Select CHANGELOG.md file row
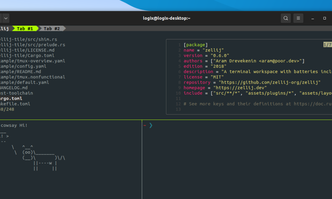The width and height of the screenshot is (332, 199). click(14, 88)
